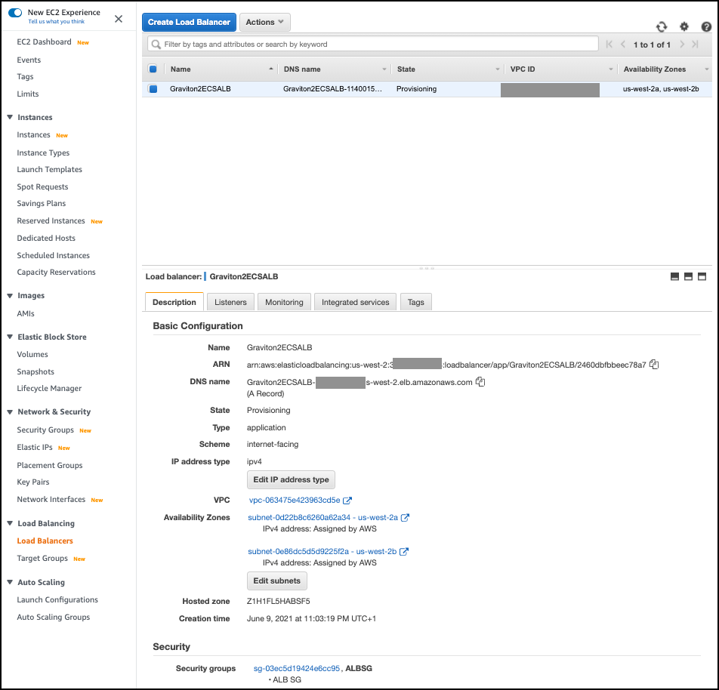719x690 pixels.
Task: Click Create Load Balancer button
Action: pos(189,22)
